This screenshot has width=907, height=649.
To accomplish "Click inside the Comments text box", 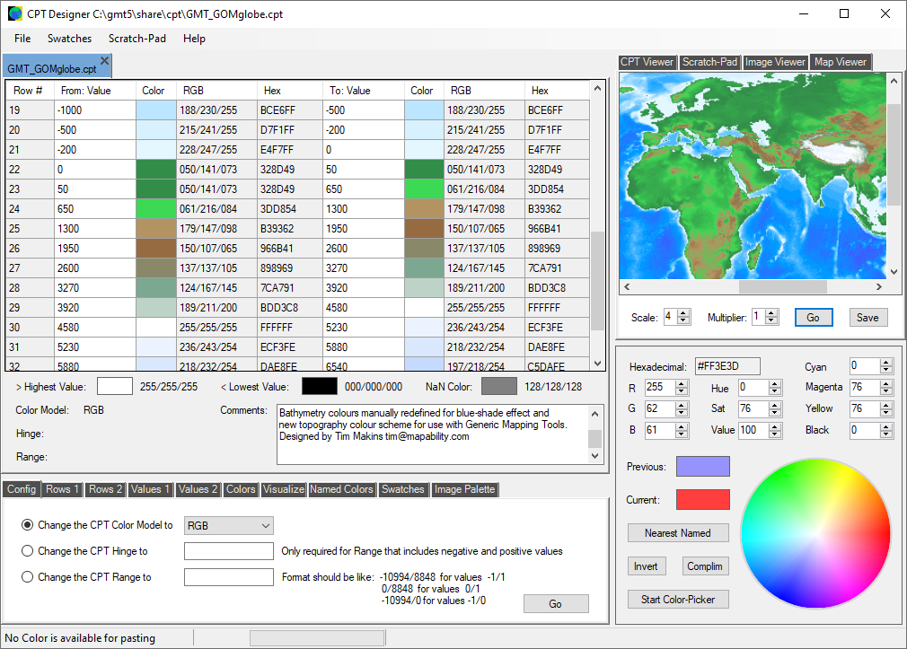I will [x=433, y=434].
